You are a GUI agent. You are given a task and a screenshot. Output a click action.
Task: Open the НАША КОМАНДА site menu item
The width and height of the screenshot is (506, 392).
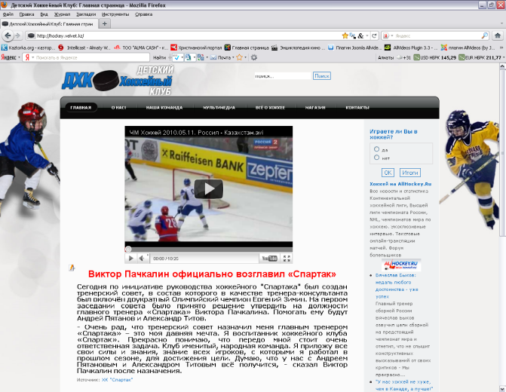pyautogui.click(x=164, y=108)
